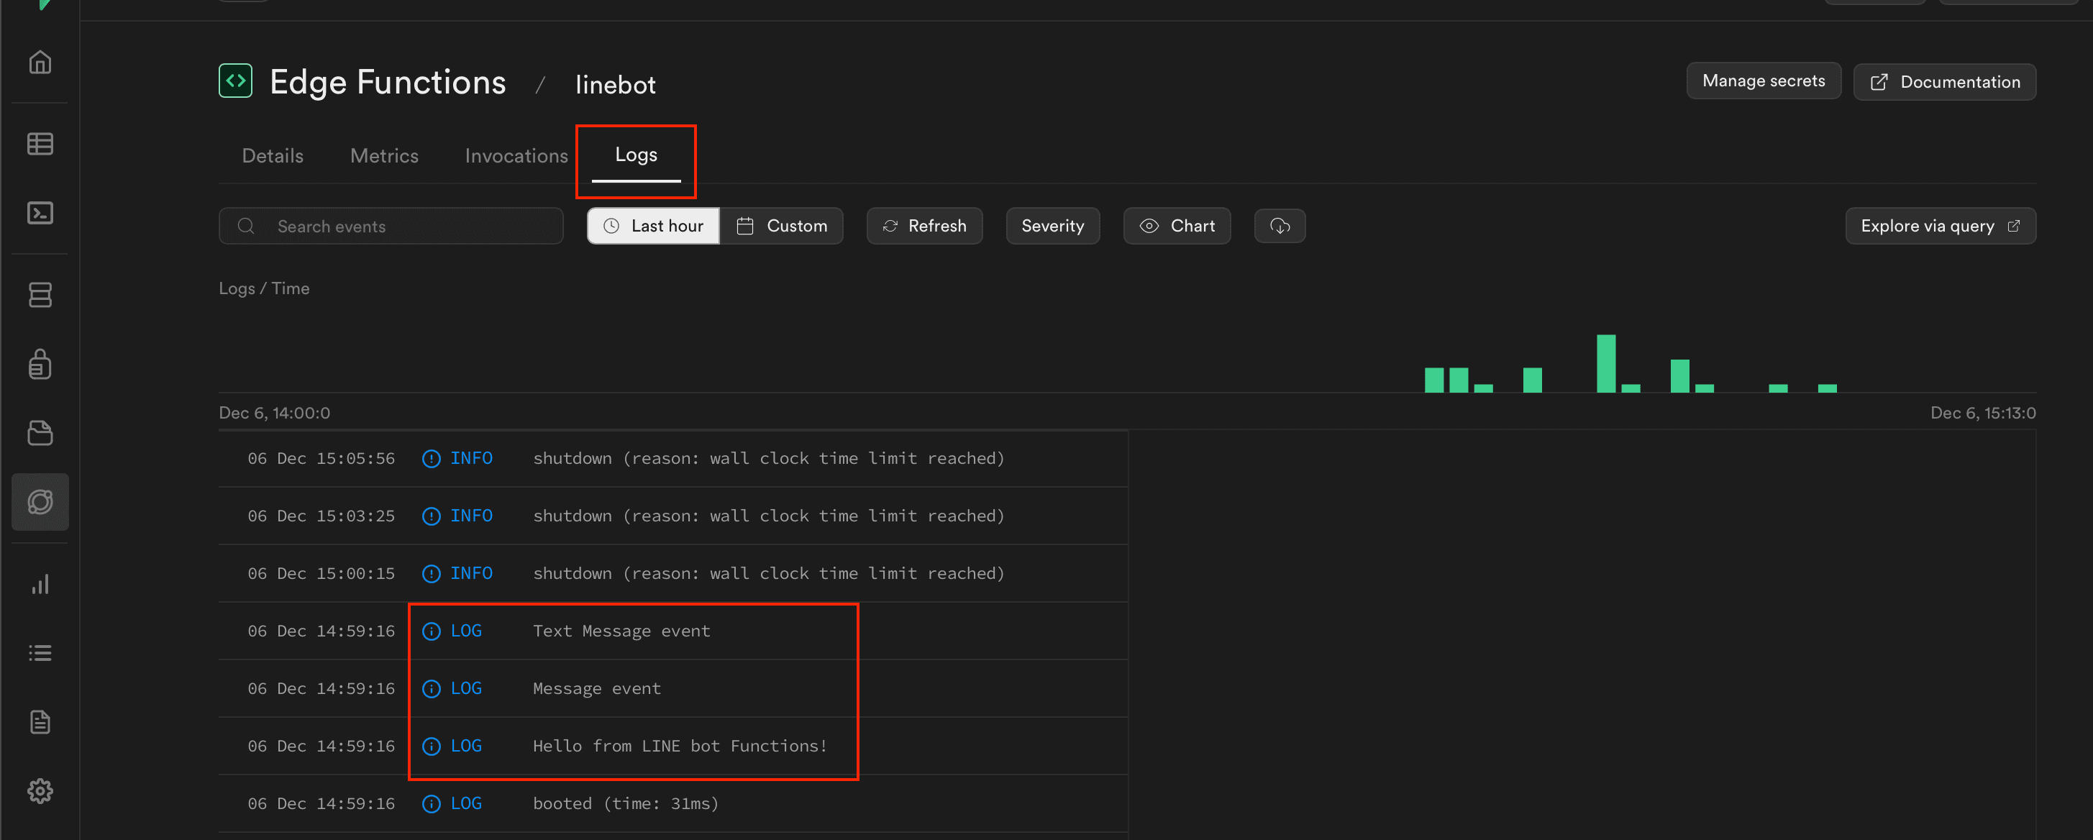Click the Refresh logs button
The width and height of the screenshot is (2093, 840).
coord(924,226)
